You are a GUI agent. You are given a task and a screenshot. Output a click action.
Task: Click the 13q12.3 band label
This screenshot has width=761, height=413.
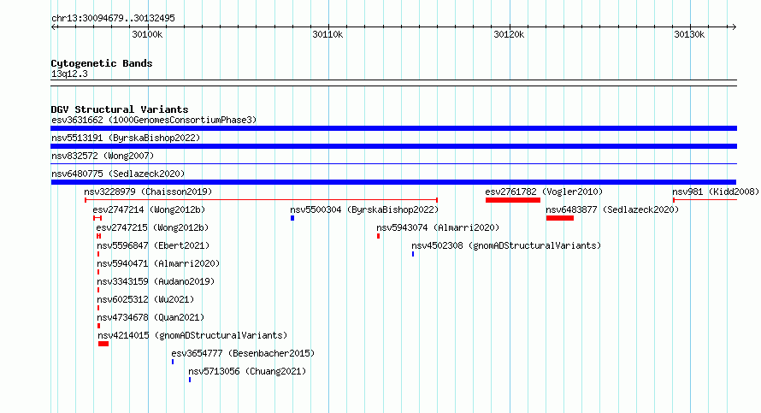click(69, 74)
